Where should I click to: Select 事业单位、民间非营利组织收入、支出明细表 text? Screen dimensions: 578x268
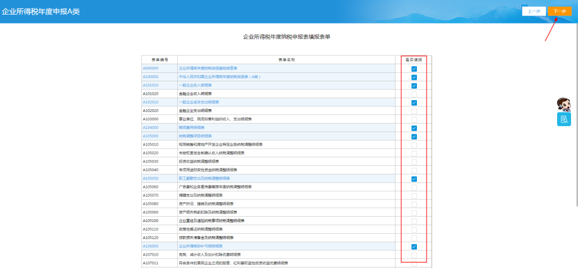(215, 119)
